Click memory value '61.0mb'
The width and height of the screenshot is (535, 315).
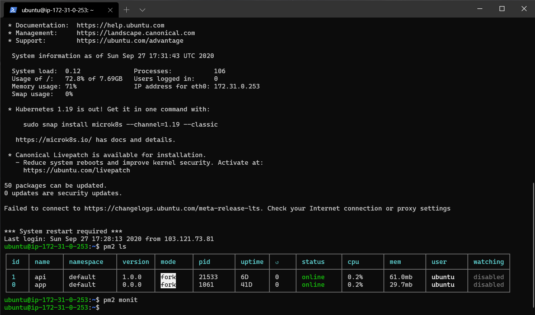(401, 277)
